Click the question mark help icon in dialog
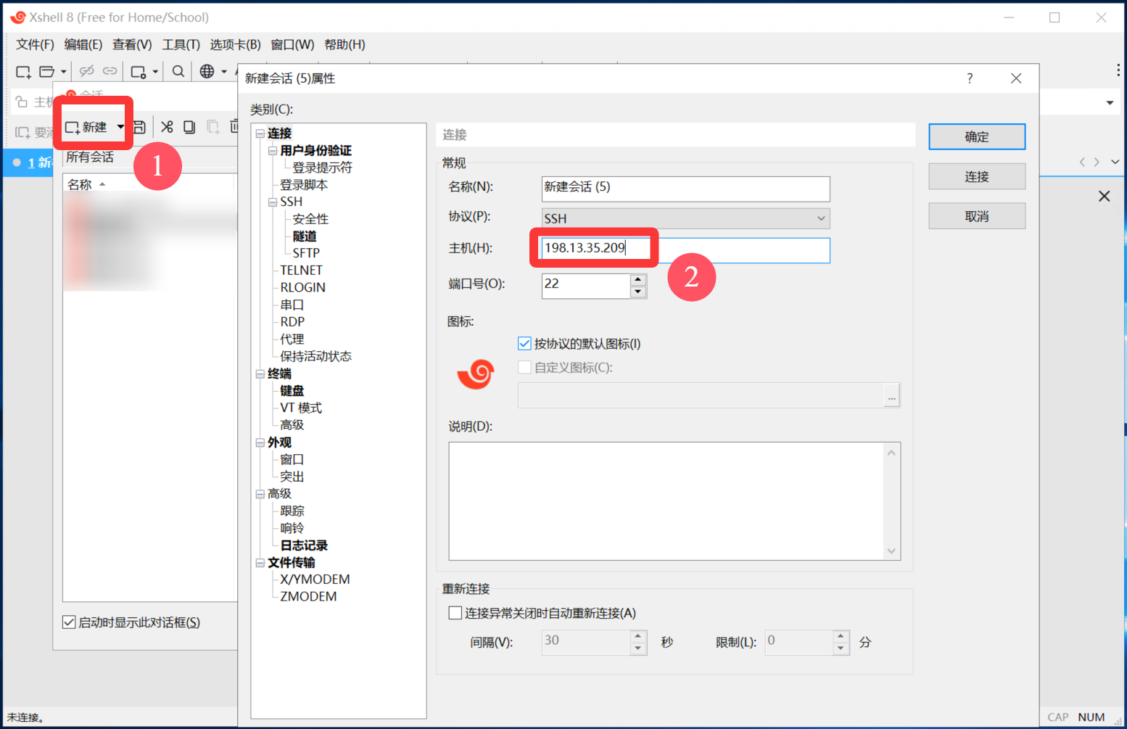 pos(970,78)
